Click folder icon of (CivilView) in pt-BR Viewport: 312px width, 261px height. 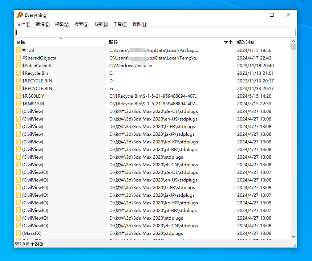(x=19, y=150)
